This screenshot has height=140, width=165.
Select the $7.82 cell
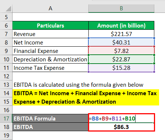tap(121, 51)
